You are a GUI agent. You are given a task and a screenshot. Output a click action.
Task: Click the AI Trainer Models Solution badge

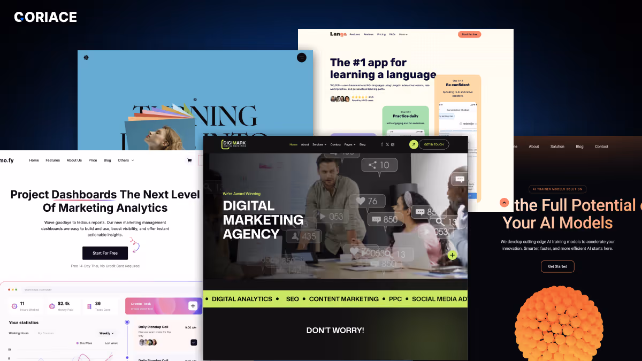[557, 189]
